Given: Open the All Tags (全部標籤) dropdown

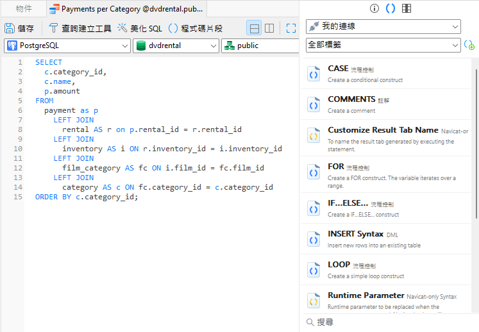Looking at the screenshot, I should [383, 46].
